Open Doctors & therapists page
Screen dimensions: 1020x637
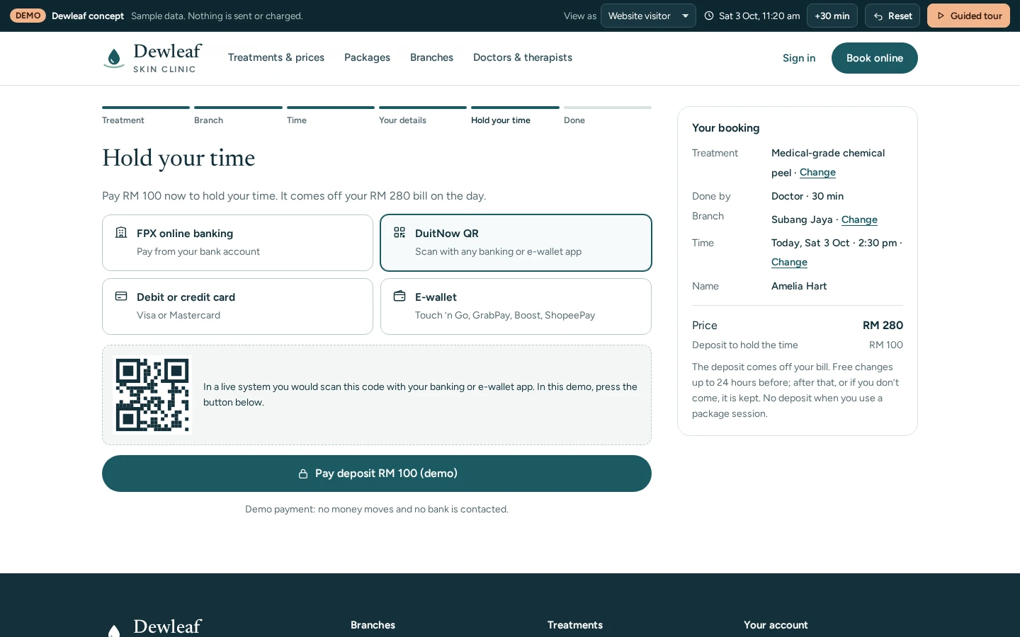pyautogui.click(x=523, y=57)
